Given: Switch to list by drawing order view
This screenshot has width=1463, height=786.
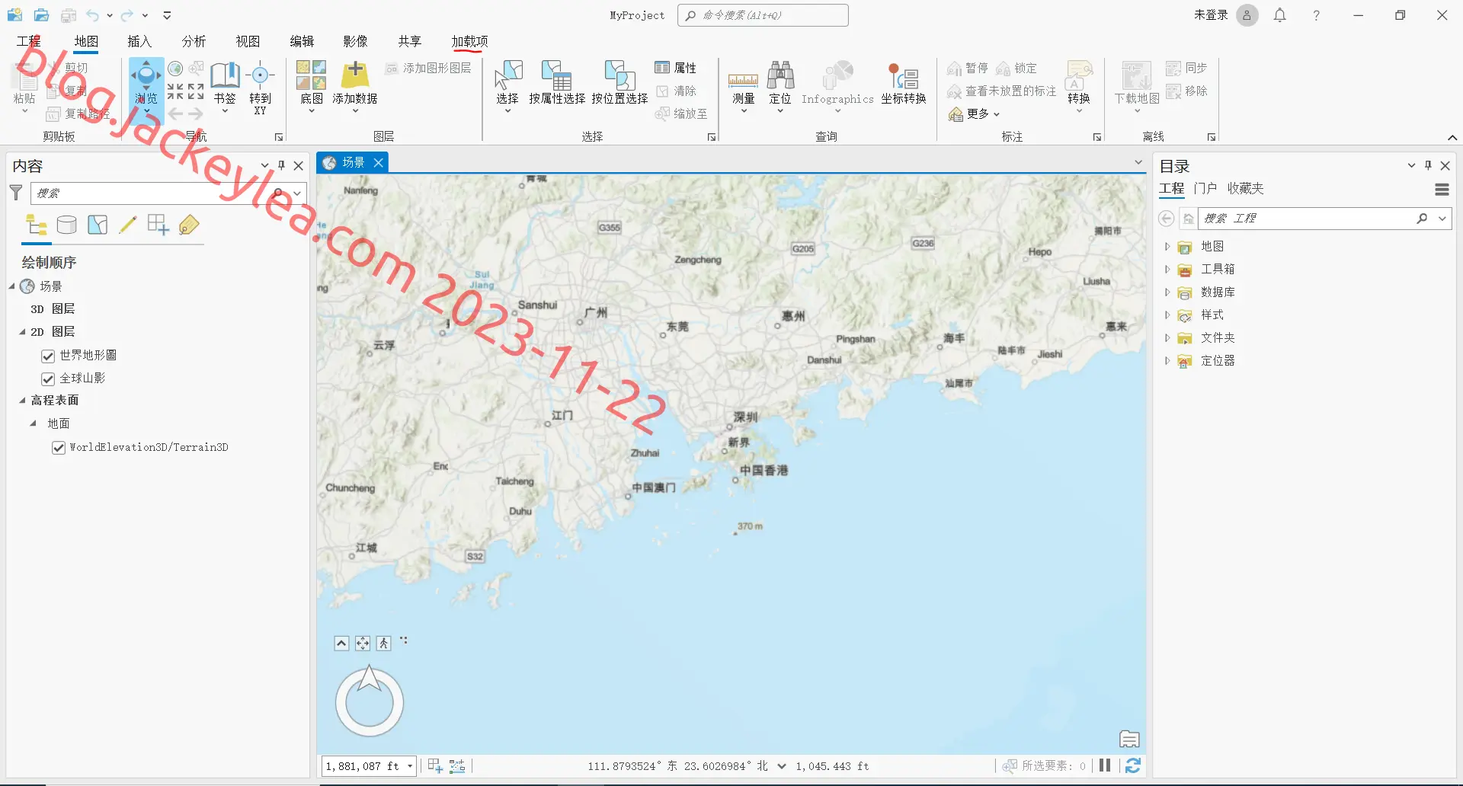Looking at the screenshot, I should pos(37,225).
